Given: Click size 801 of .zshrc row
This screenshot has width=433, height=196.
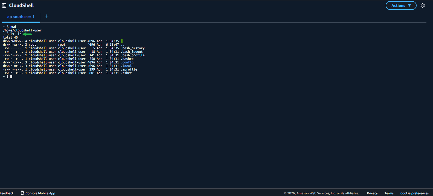Looking at the screenshot, I should [92, 73].
